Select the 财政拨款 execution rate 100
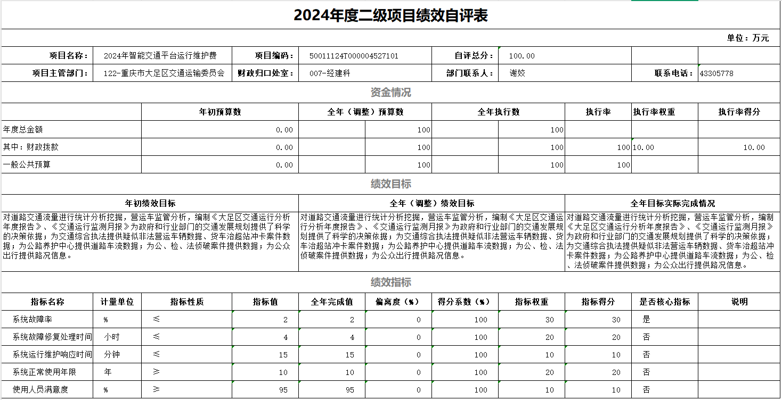 coord(622,146)
